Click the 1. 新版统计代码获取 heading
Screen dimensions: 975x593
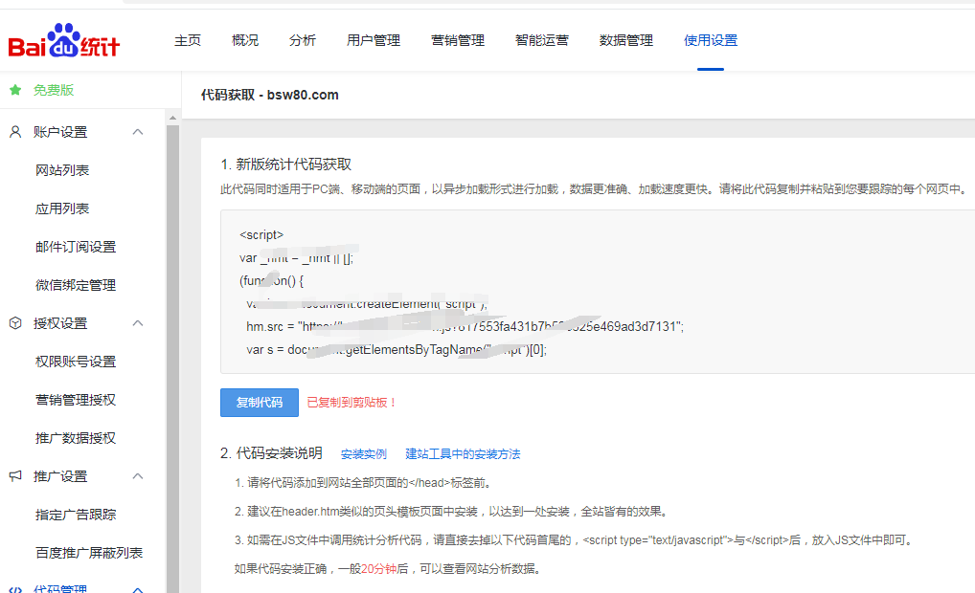[x=286, y=165]
